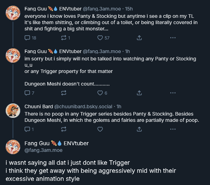This screenshot has height=185, width=210.
Task: Repost the Dungeon Meshi doesn't count post
Action: click(64, 93)
